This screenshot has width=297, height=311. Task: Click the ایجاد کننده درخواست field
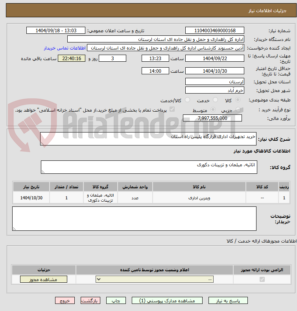[166, 48]
